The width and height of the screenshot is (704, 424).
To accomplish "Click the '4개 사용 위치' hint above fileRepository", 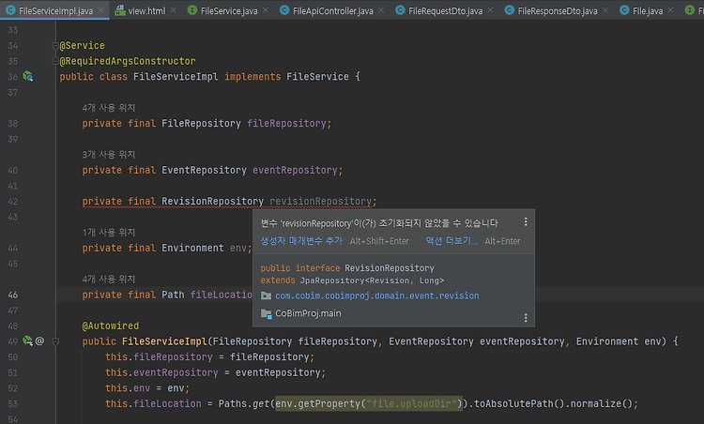I will click(x=109, y=108).
